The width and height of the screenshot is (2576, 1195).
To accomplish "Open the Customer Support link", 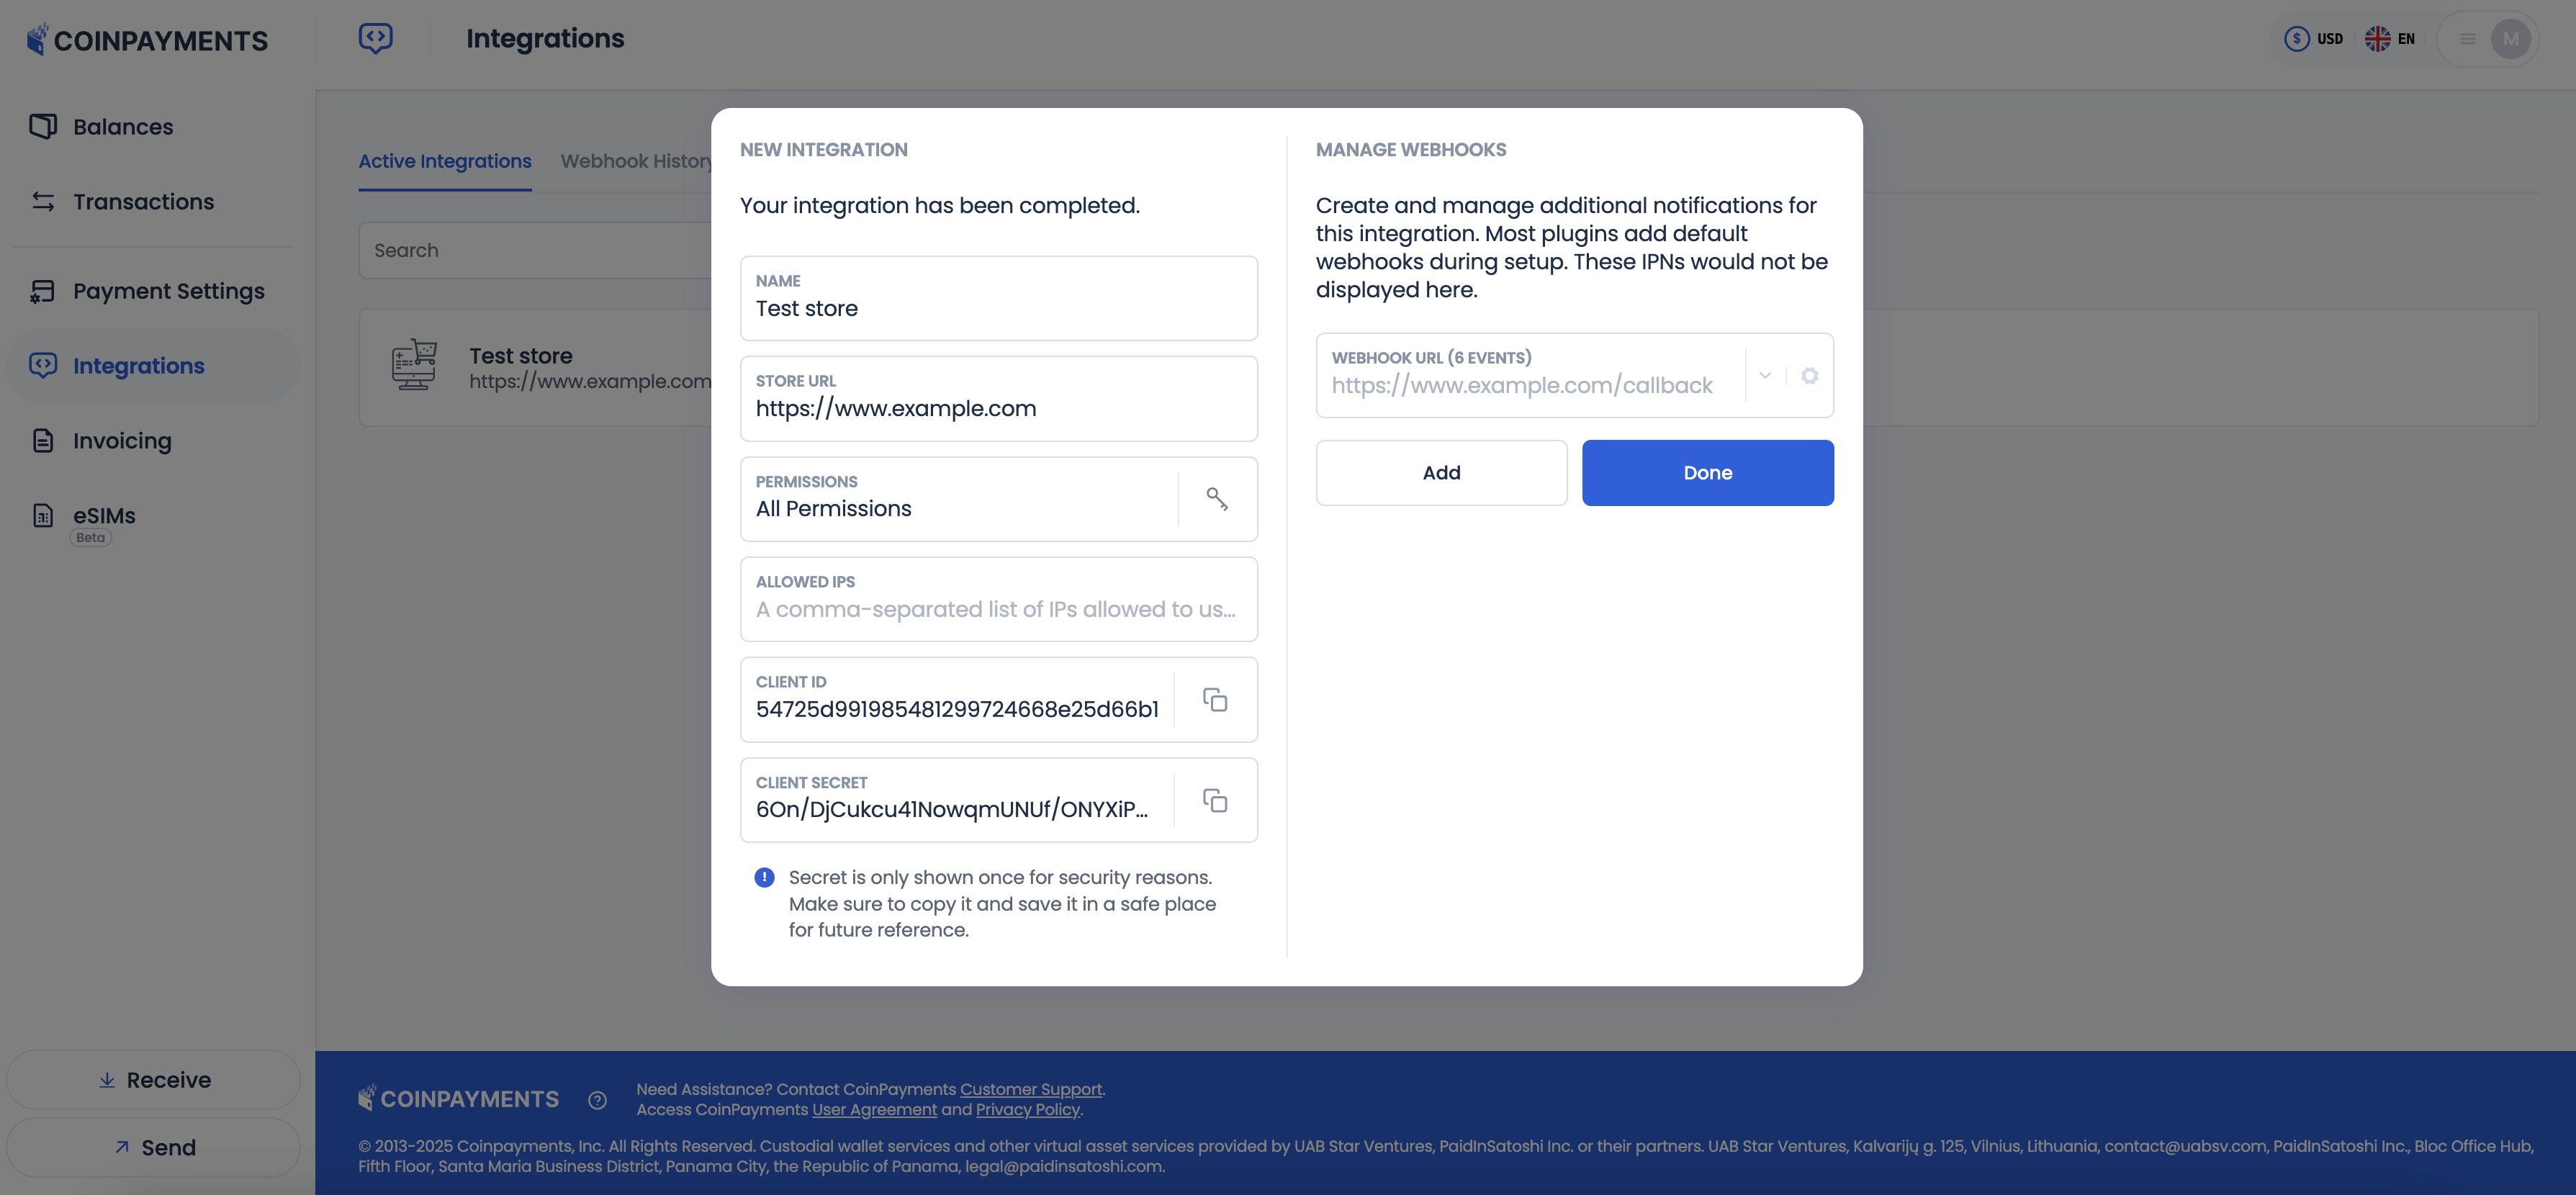I will 1031,1089.
